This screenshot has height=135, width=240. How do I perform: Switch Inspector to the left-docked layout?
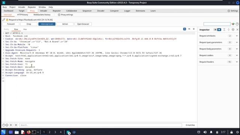(x=215, y=30)
